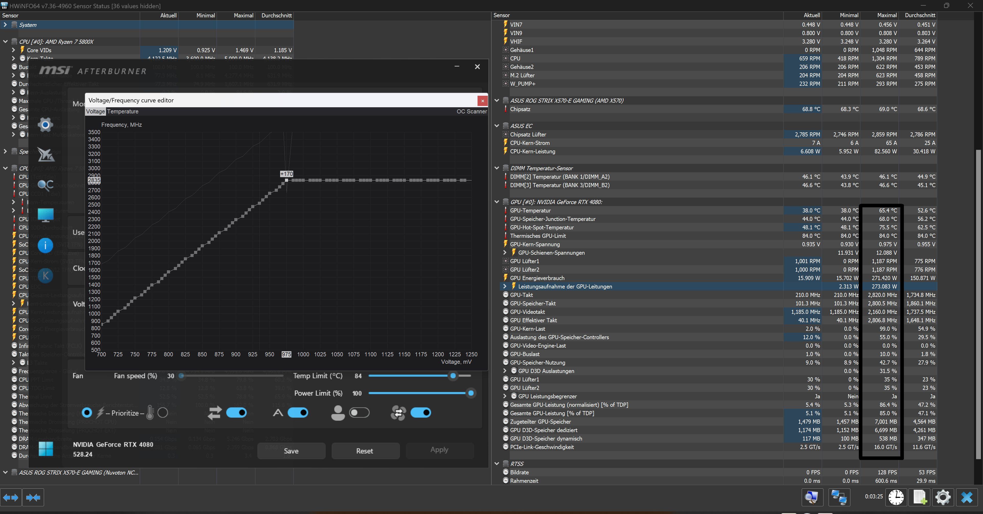This screenshot has width=983, height=514.
Task: Click the link arrows icon beside first toggle
Action: [215, 412]
